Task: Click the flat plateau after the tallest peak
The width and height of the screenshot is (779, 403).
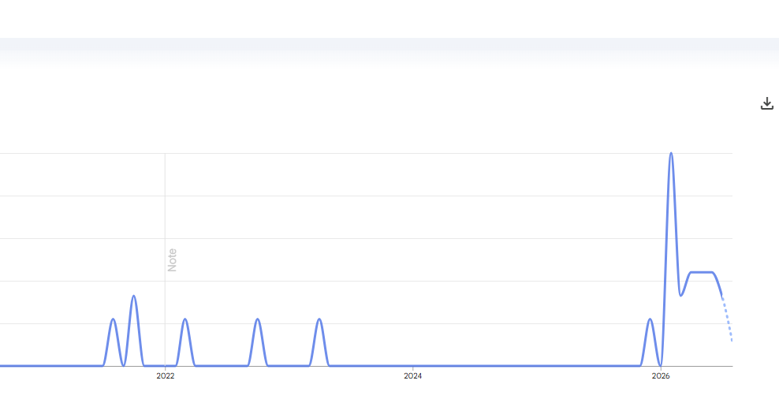Action: point(702,272)
